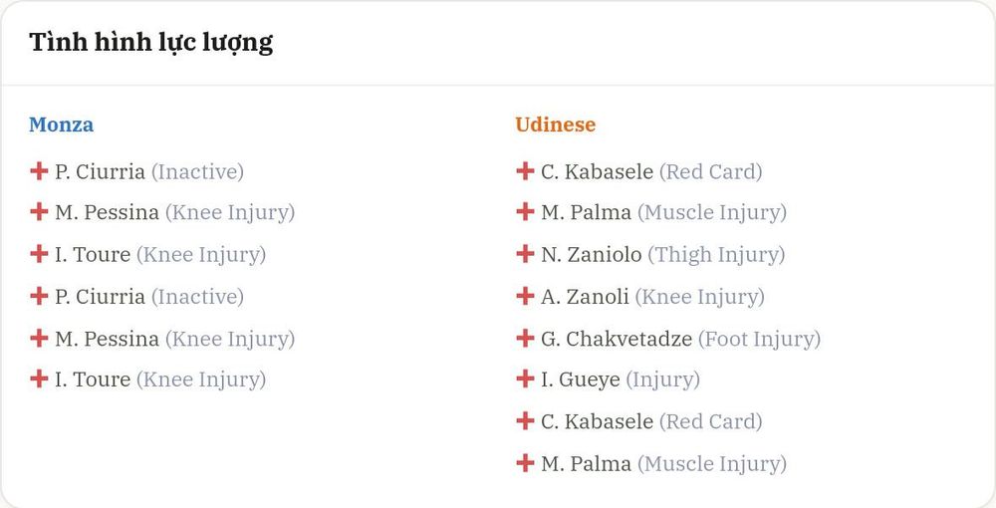Select last I. Toure entry under Monza
Screen dimensions: 996x508
[x=147, y=380]
